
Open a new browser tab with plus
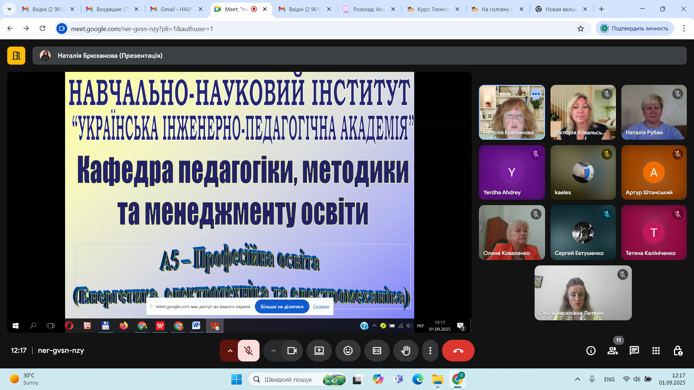[601, 9]
